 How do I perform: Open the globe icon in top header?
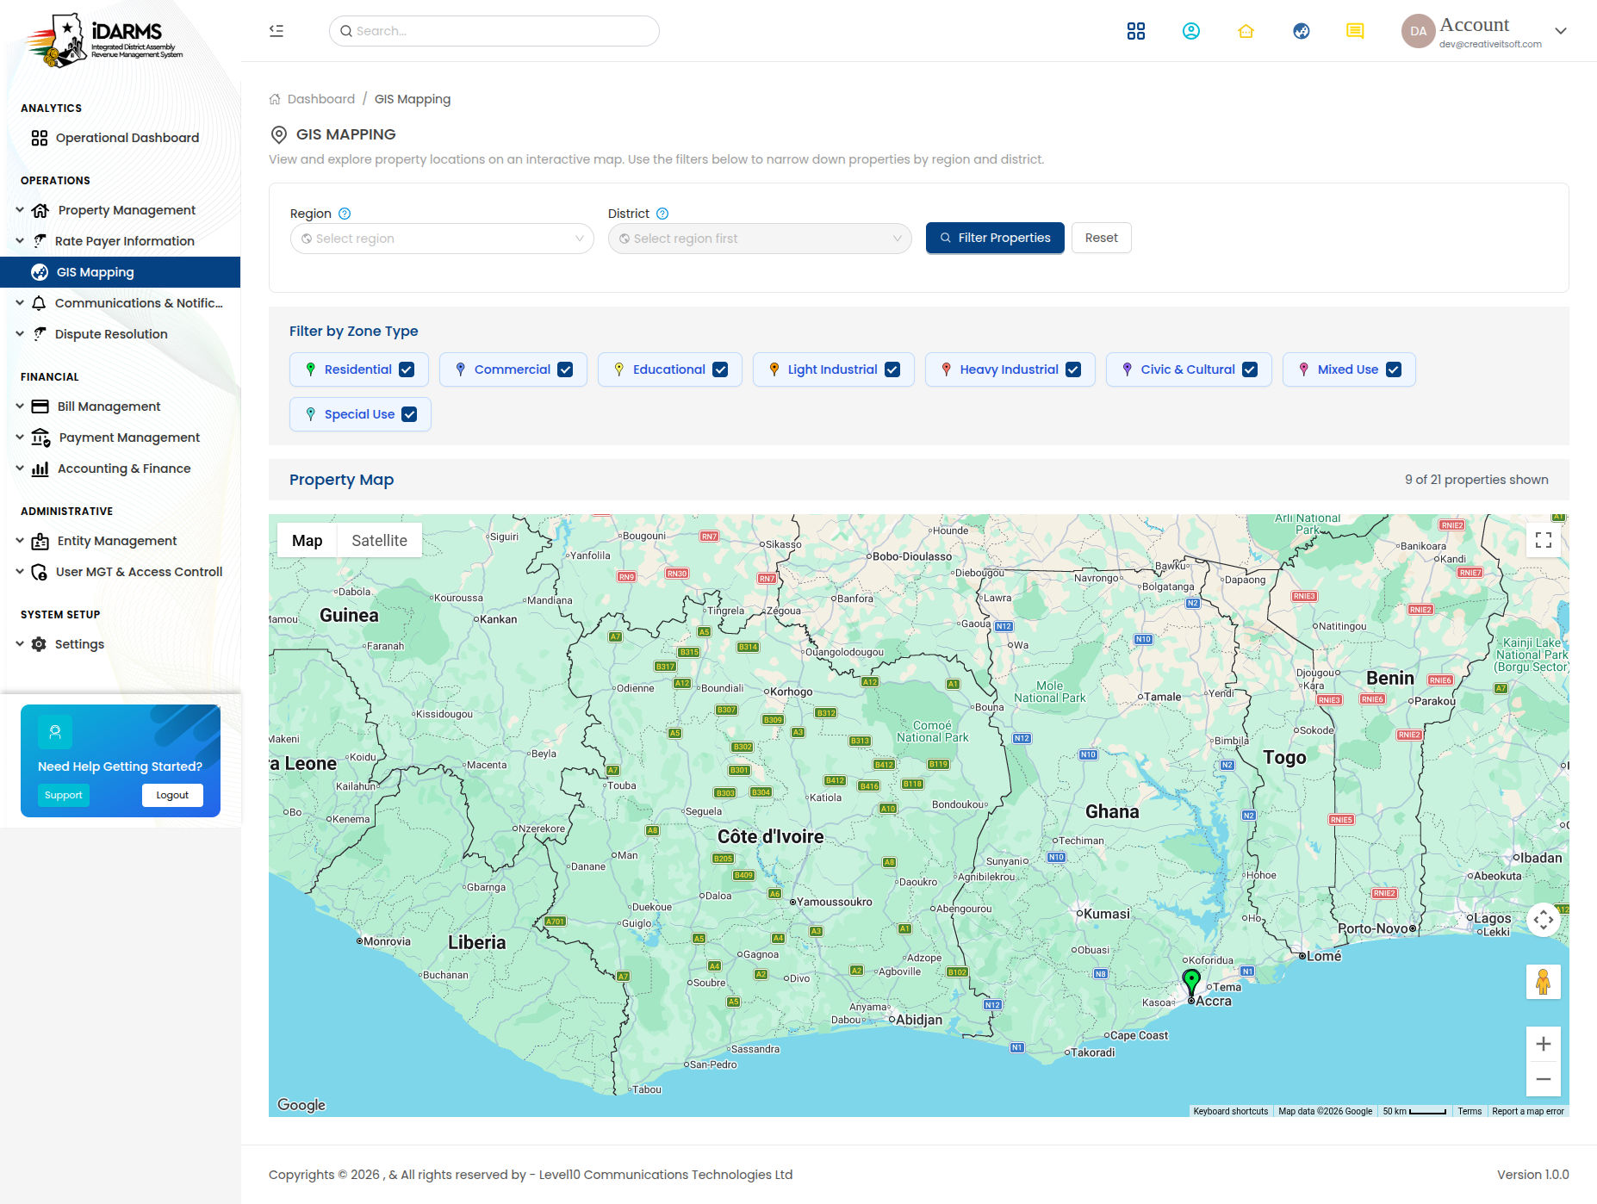tap(1302, 31)
